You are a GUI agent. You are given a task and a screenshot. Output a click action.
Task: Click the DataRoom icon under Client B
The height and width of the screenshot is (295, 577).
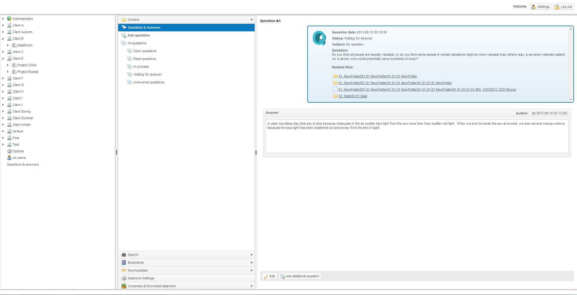click(14, 45)
